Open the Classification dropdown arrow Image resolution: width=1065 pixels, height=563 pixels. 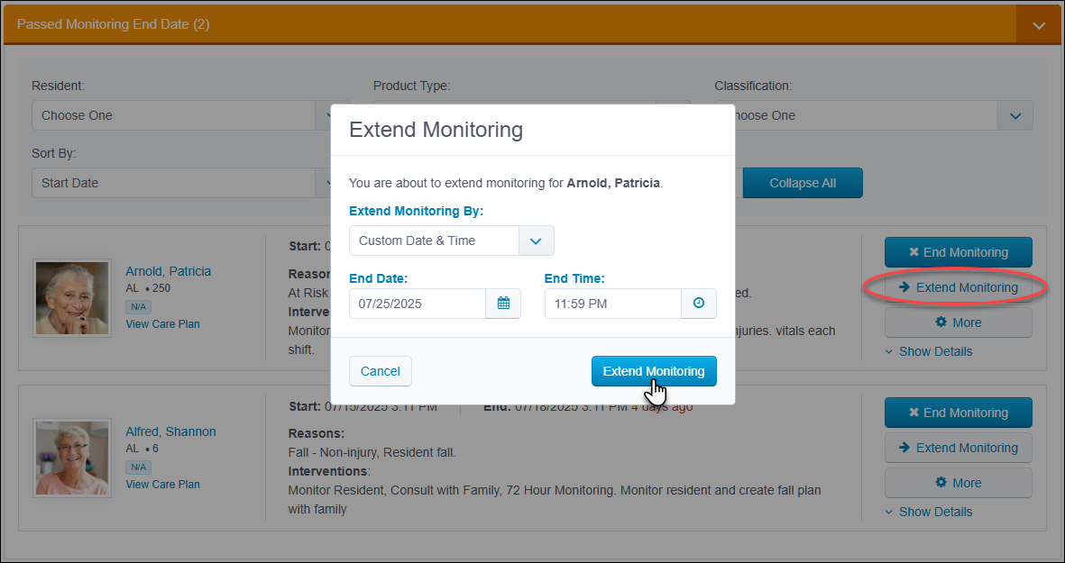(x=1015, y=115)
